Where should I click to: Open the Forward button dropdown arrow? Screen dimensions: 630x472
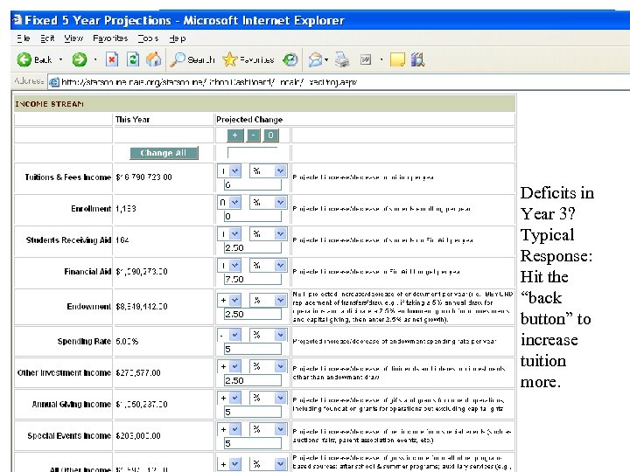[95, 59]
